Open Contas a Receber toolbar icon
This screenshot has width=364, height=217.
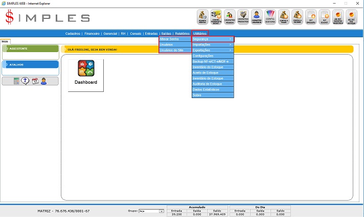(298, 17)
